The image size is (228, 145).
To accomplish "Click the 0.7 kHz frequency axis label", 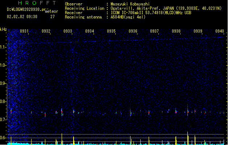I will [x=3, y=120].
